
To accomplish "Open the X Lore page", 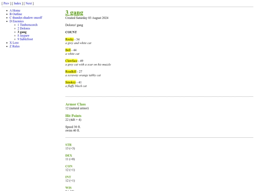I will pyautogui.click(x=14, y=43).
